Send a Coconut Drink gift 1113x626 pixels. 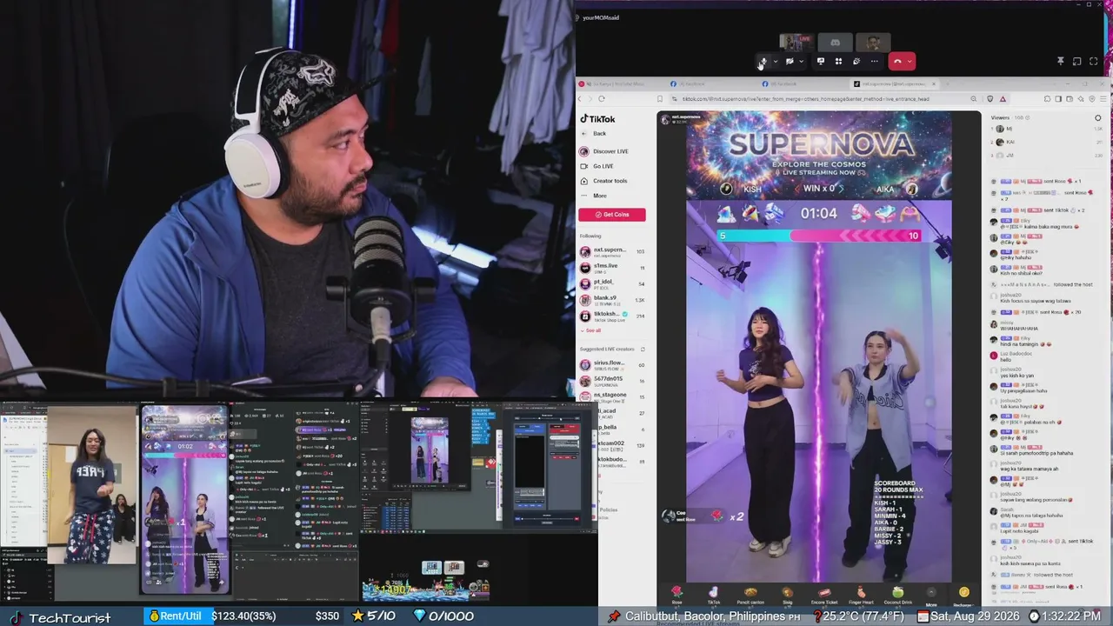tap(897, 595)
